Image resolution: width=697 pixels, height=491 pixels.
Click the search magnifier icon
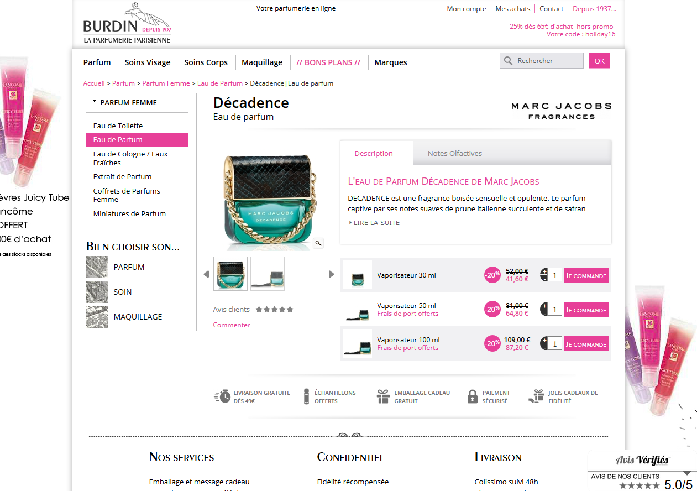(509, 61)
